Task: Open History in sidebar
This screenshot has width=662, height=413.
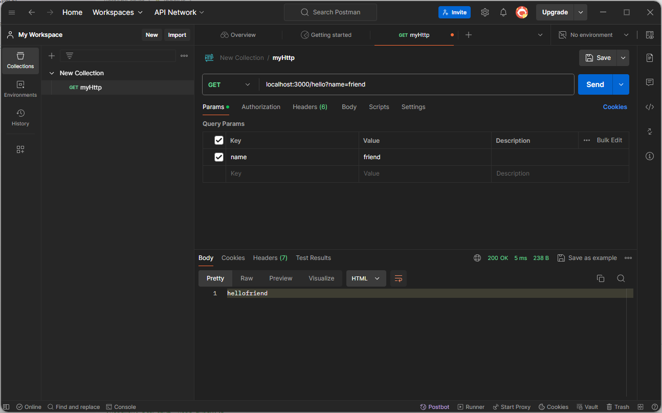Action: pyautogui.click(x=20, y=118)
